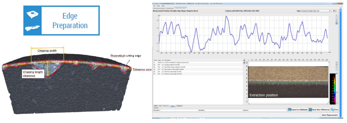Switch to the Measurement Results tab
The height and width of the screenshot is (123, 347).
[181, 9]
